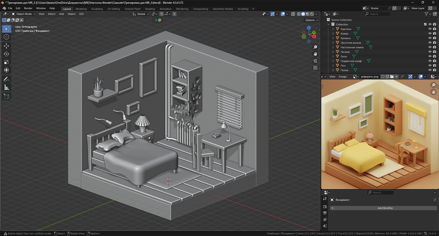The height and width of the screenshot is (236, 439).
Task: Toggle camera view in viewport
Action: [x=315, y=61]
